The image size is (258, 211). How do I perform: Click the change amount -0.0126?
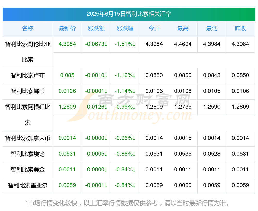(x=96, y=107)
